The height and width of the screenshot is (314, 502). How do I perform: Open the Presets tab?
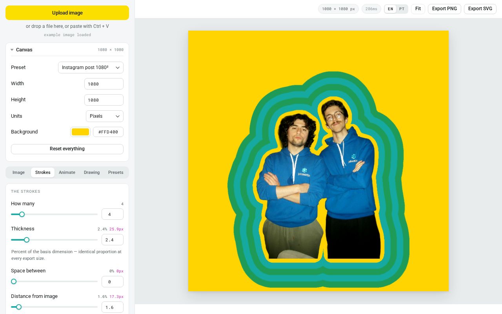point(116,173)
